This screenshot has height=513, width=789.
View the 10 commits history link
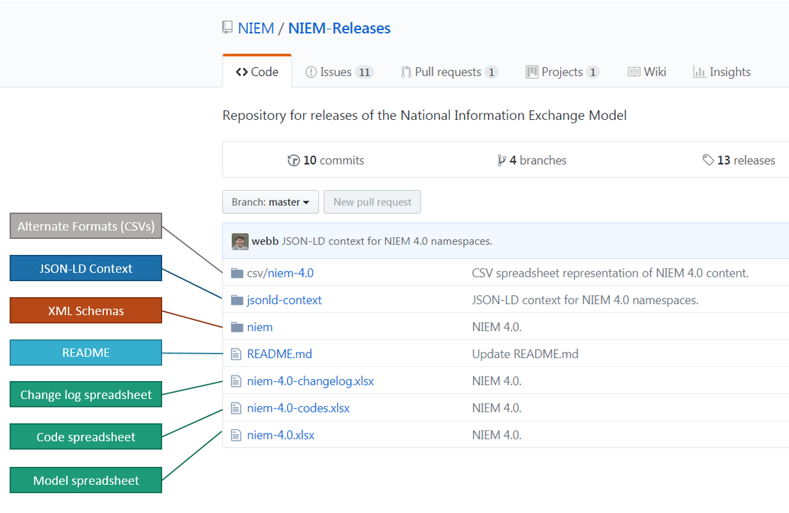(326, 160)
